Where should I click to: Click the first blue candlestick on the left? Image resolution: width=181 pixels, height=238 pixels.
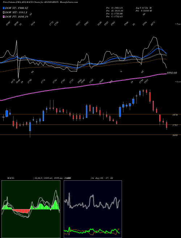coord(7,113)
